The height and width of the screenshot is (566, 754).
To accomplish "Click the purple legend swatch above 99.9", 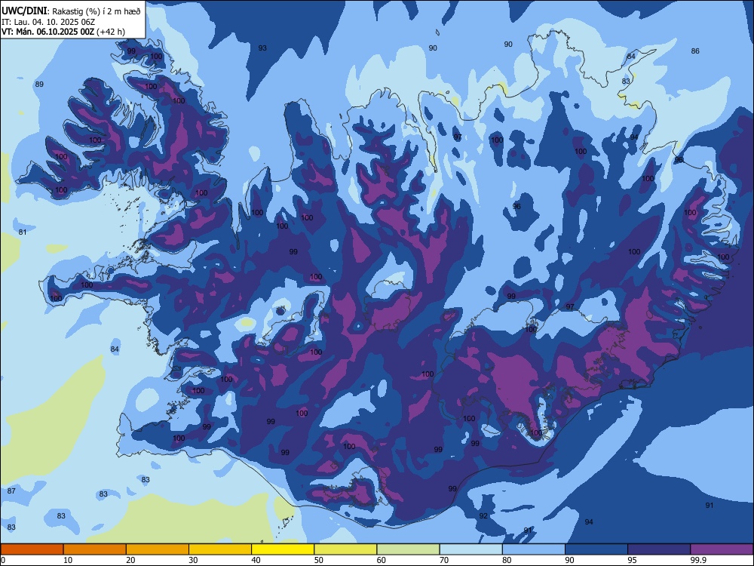I will 722,549.
